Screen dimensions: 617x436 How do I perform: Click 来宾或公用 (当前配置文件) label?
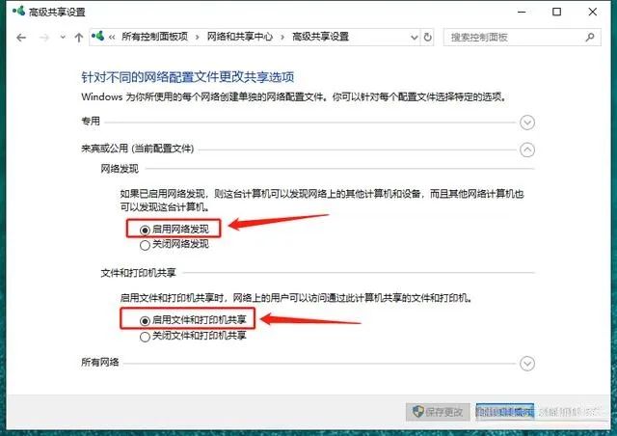[137, 149]
